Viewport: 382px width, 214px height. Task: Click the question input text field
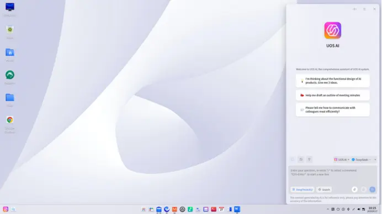[332, 176]
